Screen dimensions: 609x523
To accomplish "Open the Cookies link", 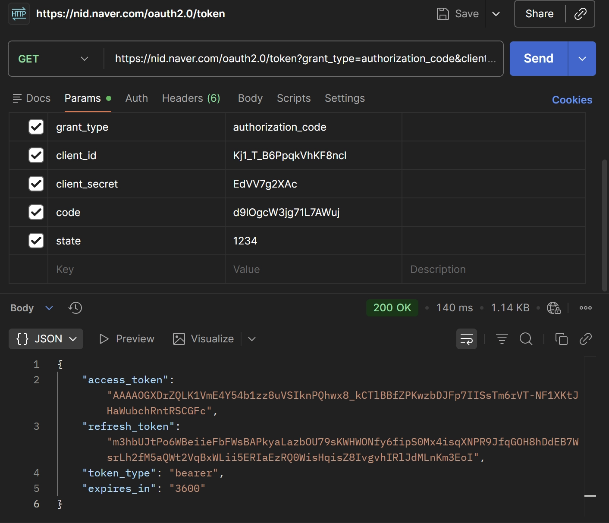I will tap(572, 100).
